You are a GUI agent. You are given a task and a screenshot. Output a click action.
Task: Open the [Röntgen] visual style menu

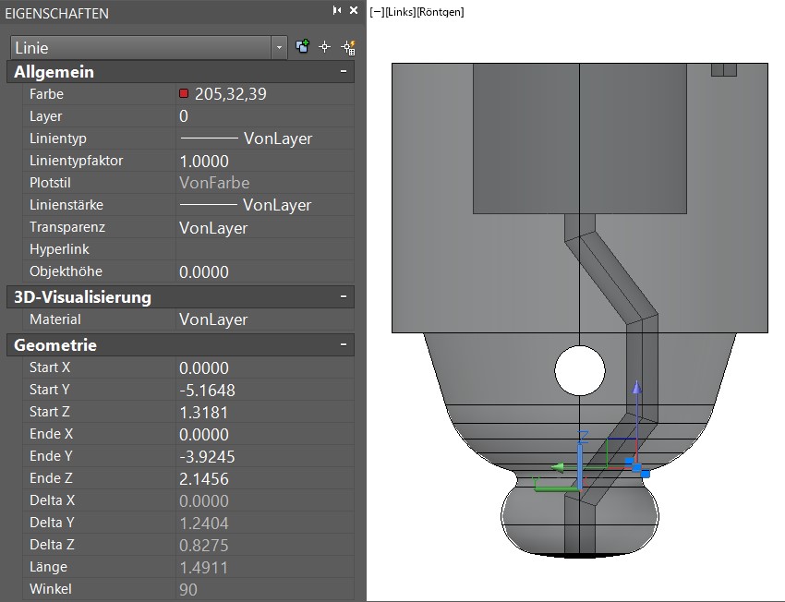tap(441, 12)
